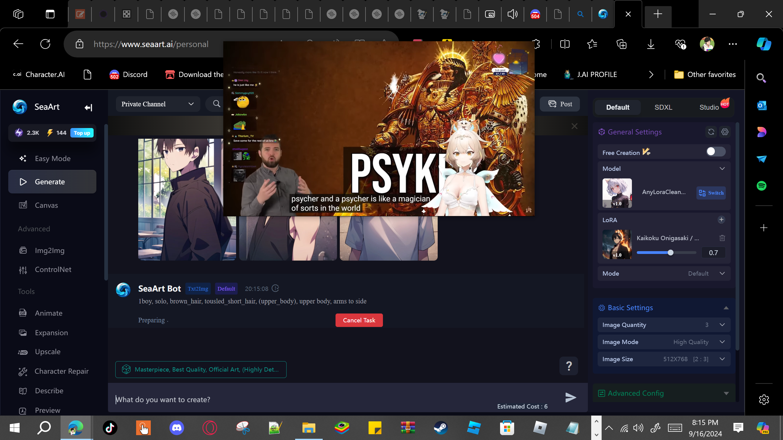Click the Switch model button
Image resolution: width=783 pixels, height=440 pixels.
[711, 193]
